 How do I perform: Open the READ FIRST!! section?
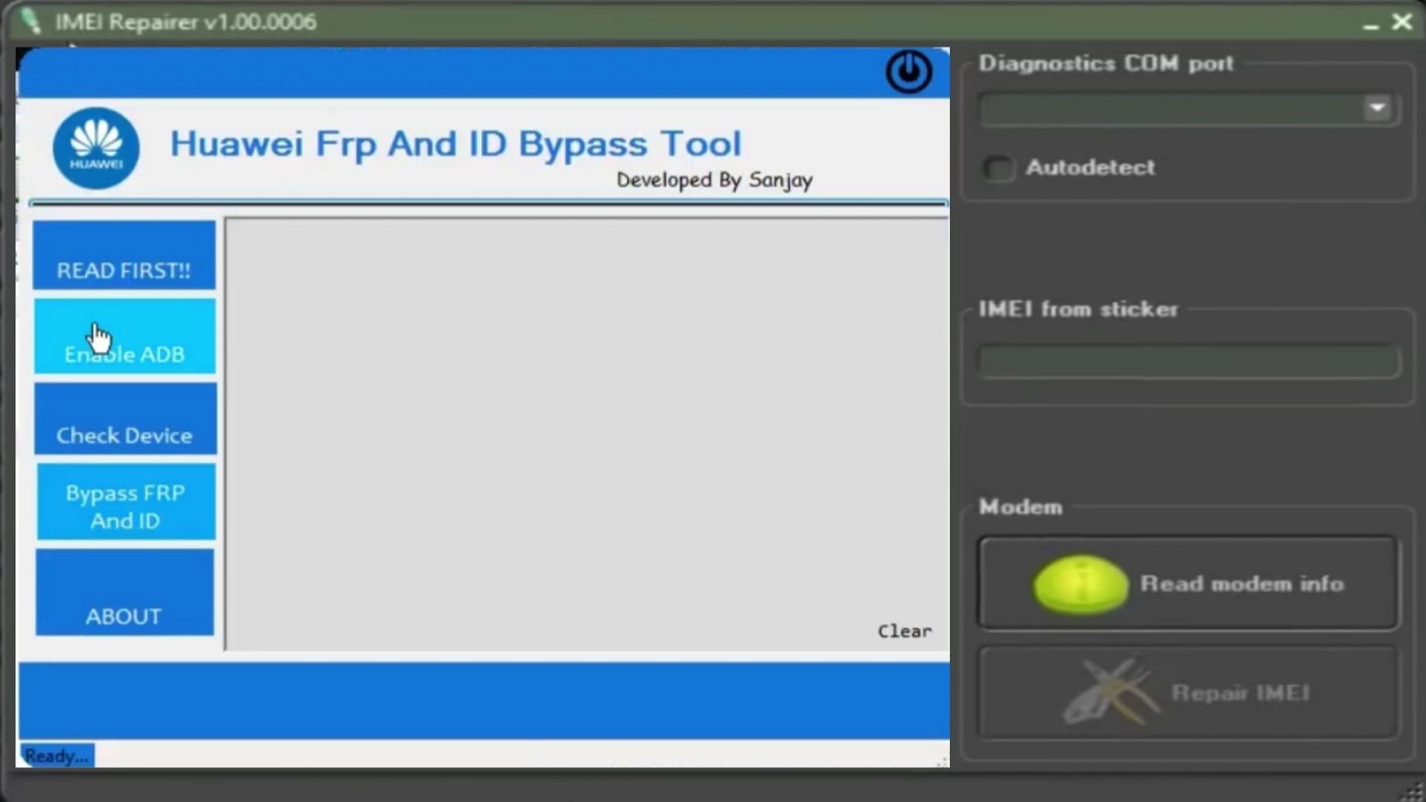pyautogui.click(x=124, y=255)
